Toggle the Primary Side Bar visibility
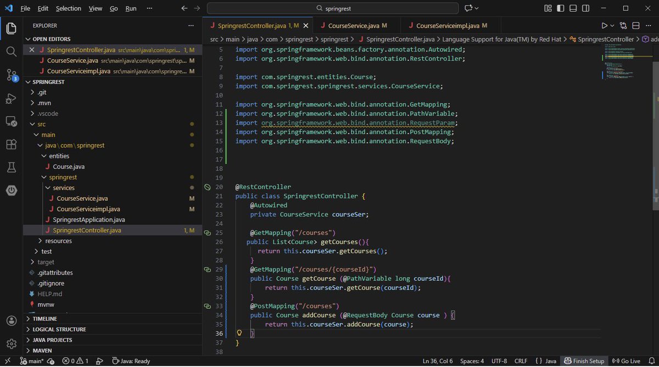 (x=561, y=8)
